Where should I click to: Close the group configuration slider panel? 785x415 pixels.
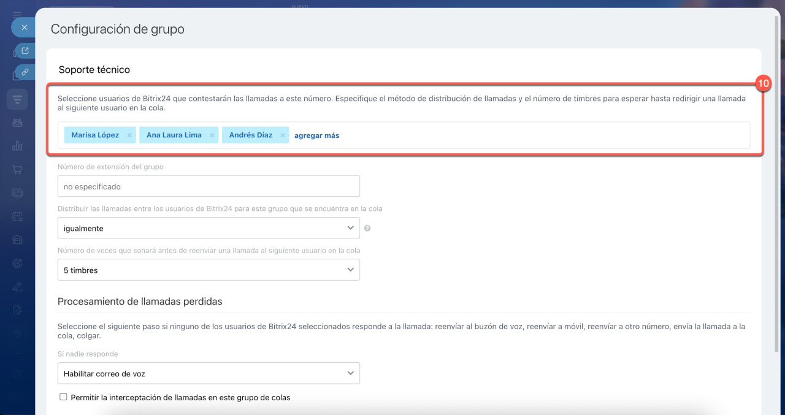tap(25, 28)
